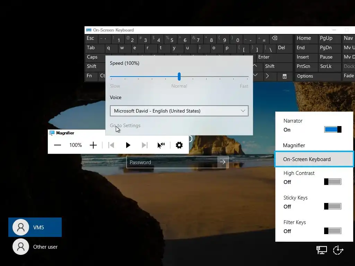Choose the Other user account
Viewport: 355px width, 266px height.
(x=35, y=247)
